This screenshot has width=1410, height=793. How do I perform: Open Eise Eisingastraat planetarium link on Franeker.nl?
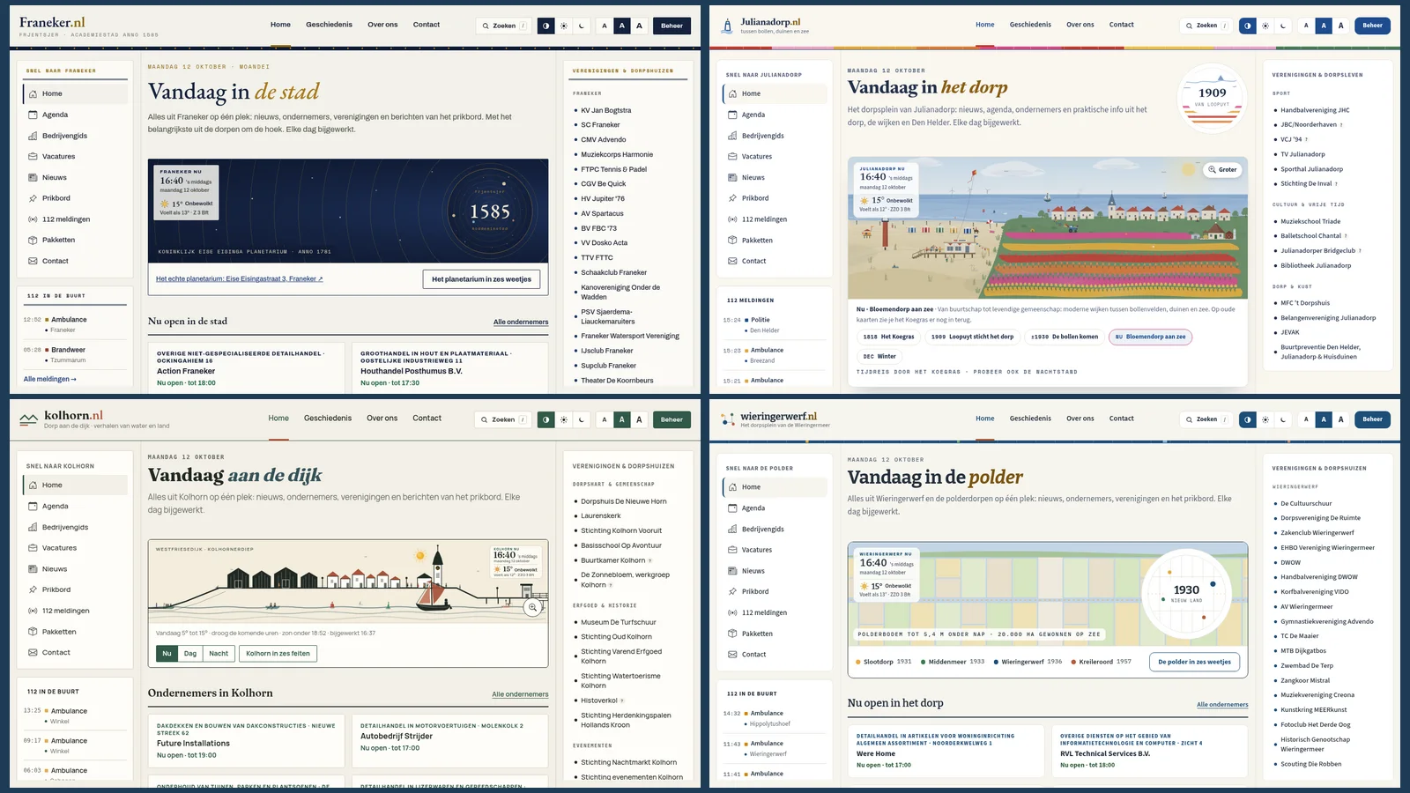click(240, 278)
